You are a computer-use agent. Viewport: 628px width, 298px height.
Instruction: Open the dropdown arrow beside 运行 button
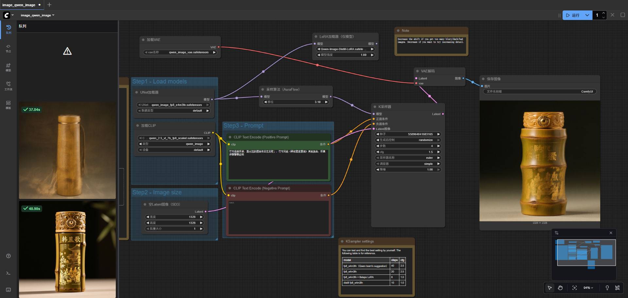[x=587, y=15]
